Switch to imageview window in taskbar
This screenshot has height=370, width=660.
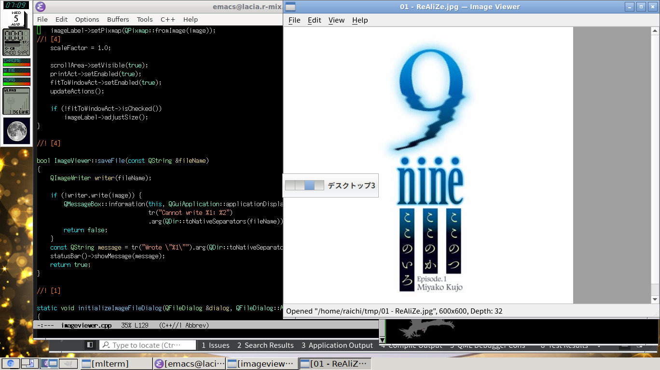[262, 363]
